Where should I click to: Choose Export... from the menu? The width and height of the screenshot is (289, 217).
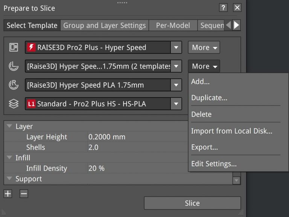pyautogui.click(x=204, y=147)
